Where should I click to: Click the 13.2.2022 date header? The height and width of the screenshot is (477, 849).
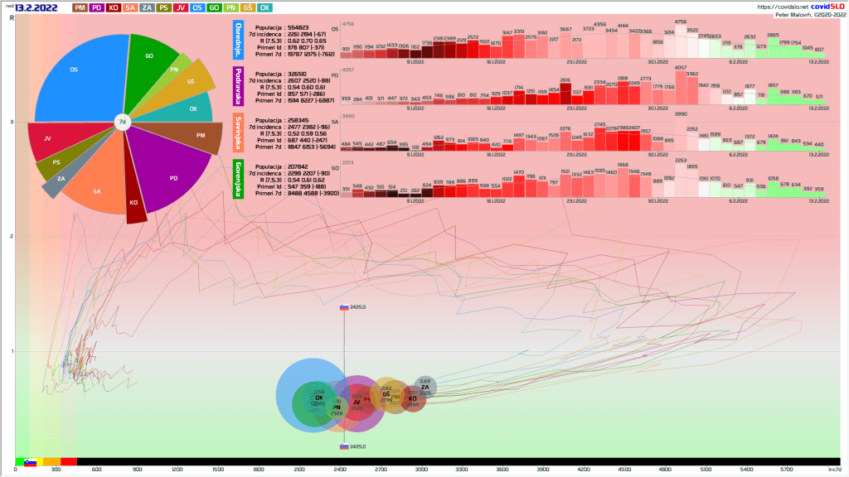tap(37, 7)
